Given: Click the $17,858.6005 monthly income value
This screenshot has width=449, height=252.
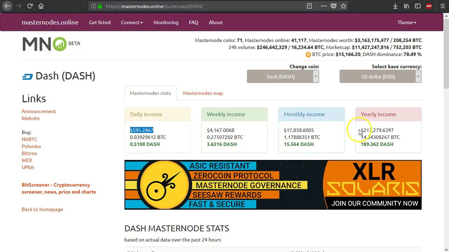Looking at the screenshot, I should (x=299, y=130).
